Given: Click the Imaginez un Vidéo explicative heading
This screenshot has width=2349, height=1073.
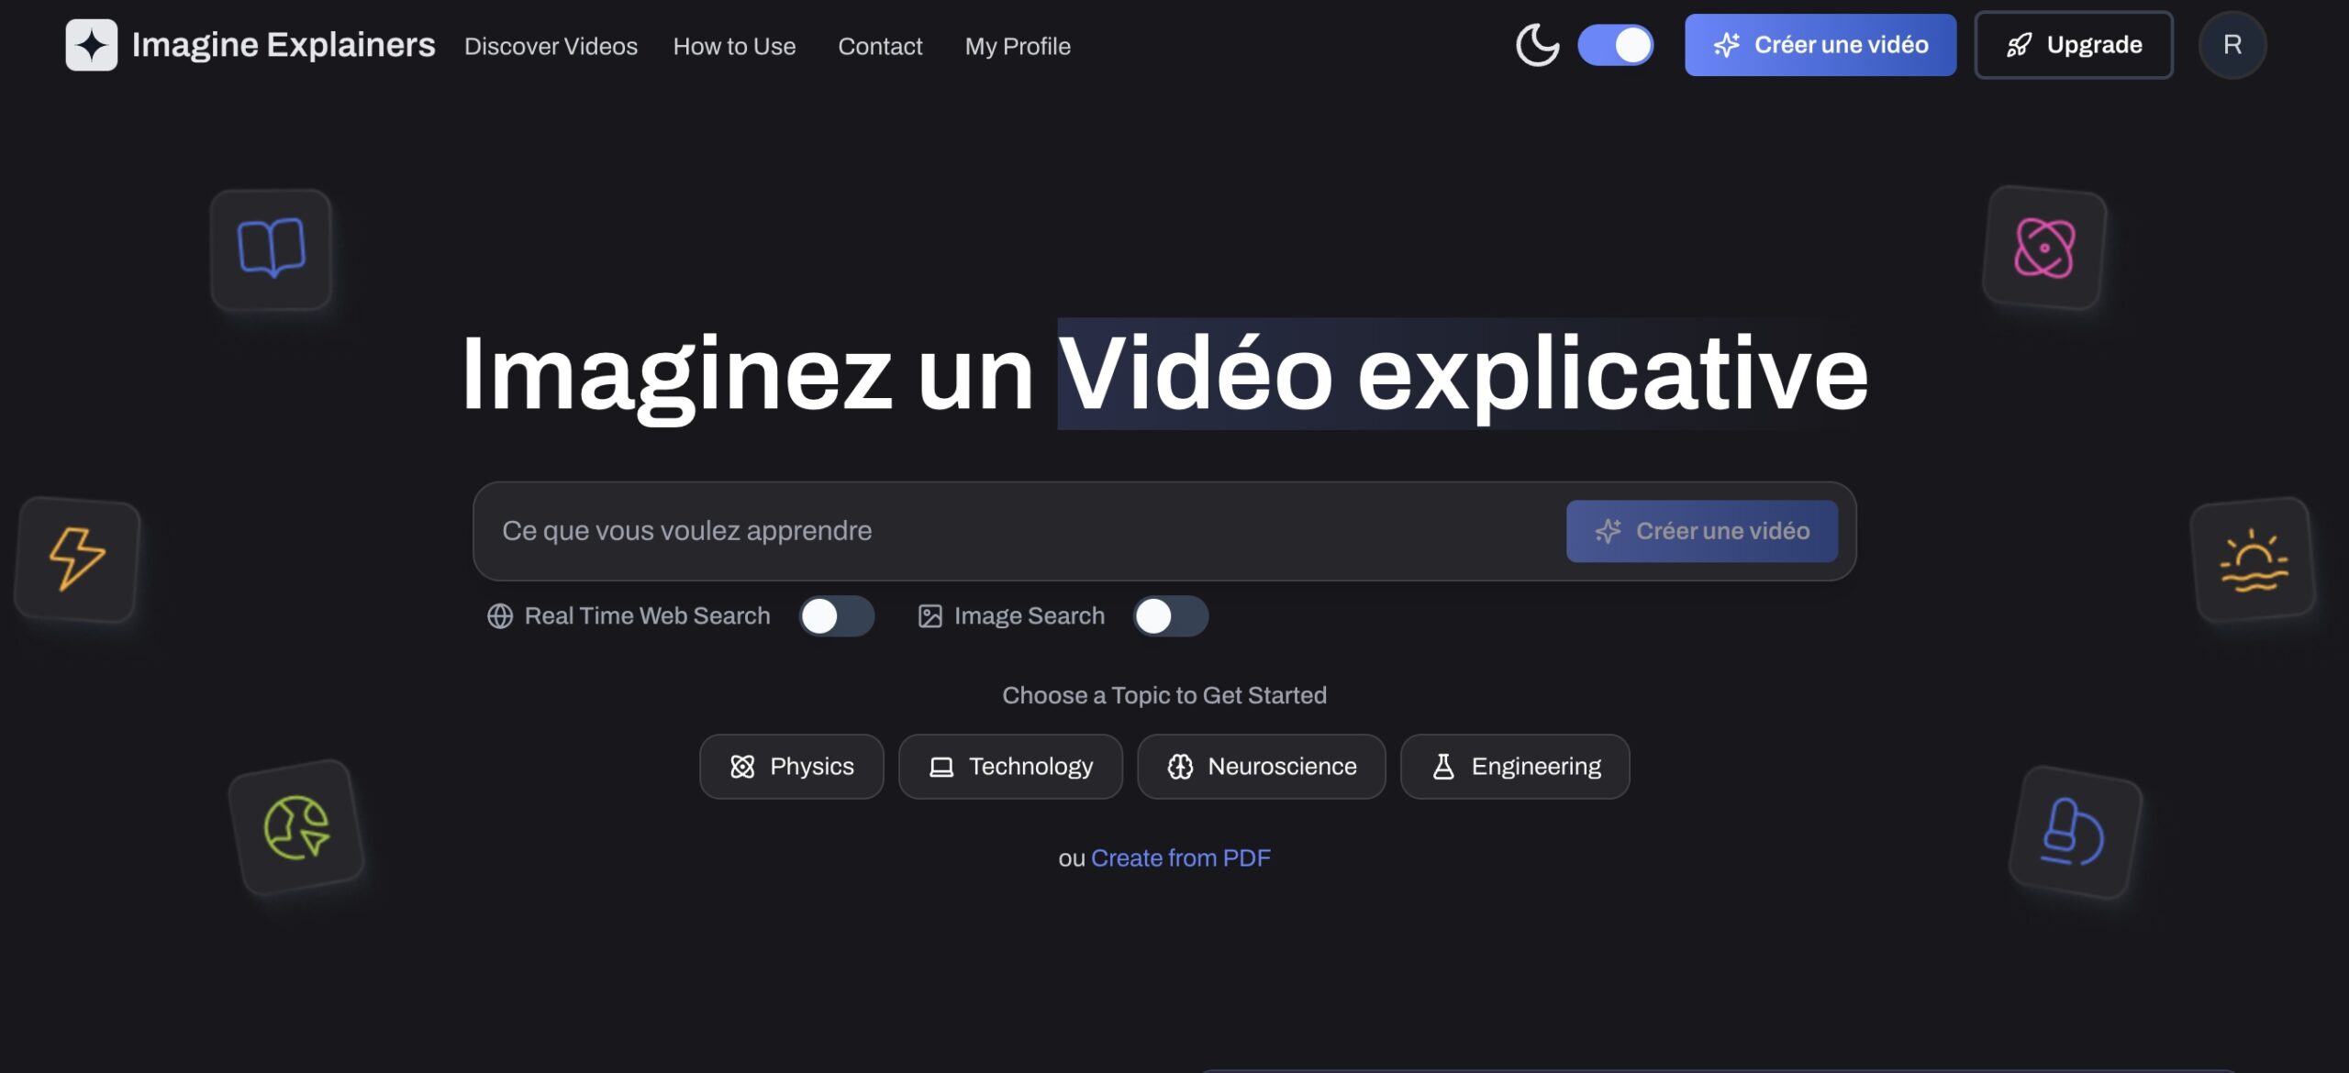Looking at the screenshot, I should pos(1163,374).
